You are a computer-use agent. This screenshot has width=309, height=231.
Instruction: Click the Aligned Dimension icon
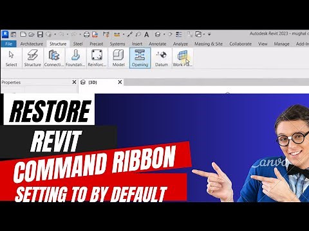coord(129,34)
